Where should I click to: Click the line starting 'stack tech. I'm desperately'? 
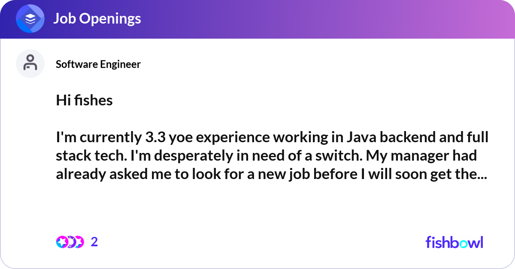click(267, 156)
